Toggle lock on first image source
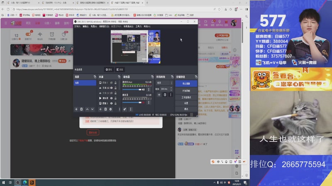Screen dimensions: 332x186 coord(115,83)
